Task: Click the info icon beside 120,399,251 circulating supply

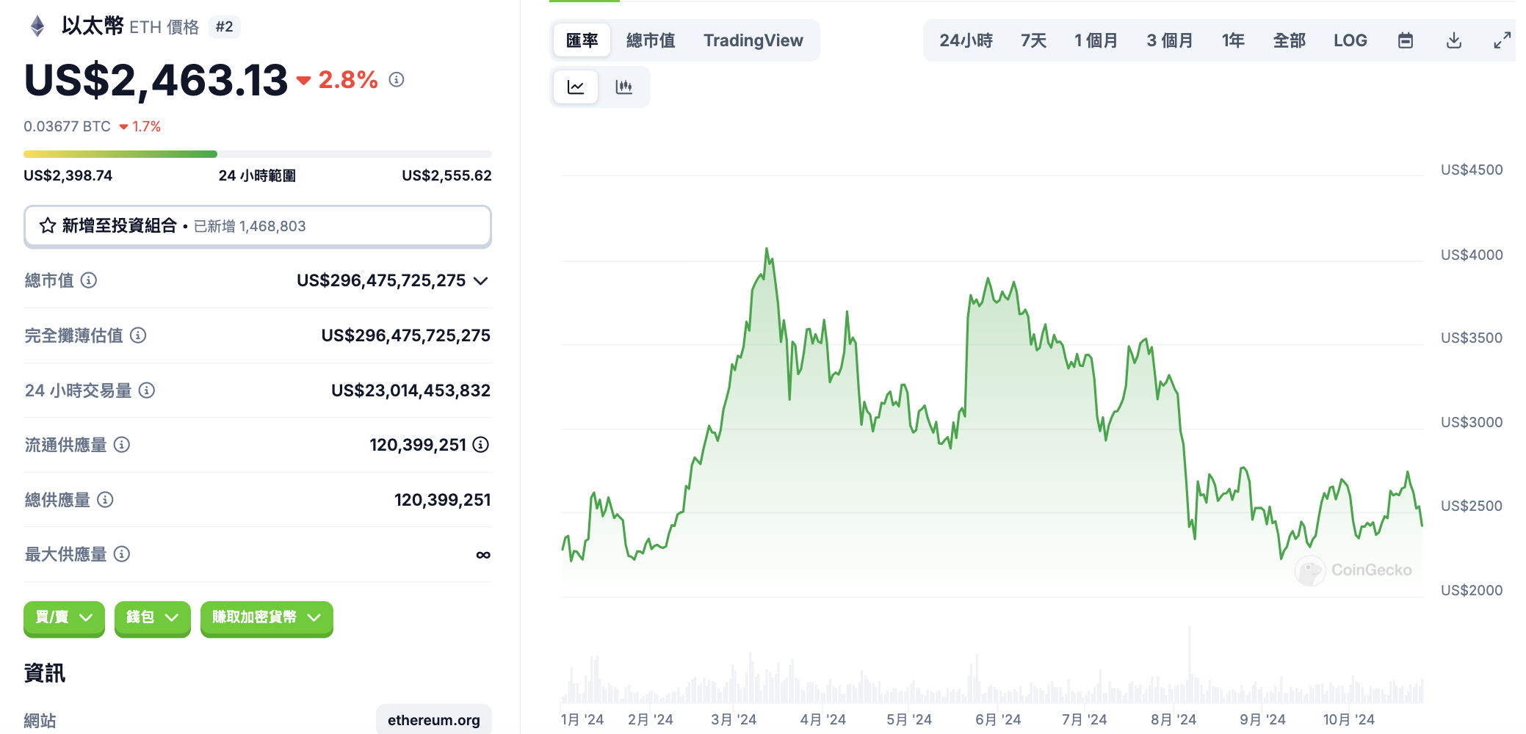Action: pos(481,445)
